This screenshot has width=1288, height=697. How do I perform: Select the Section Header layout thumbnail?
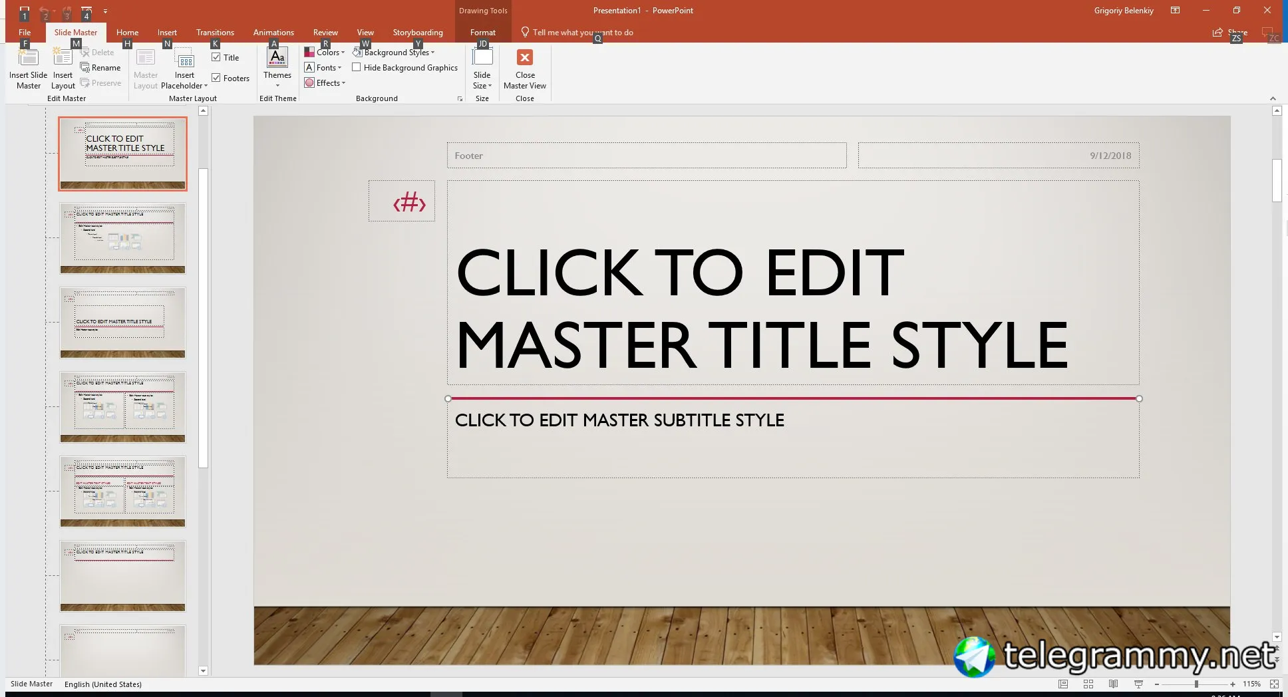tap(122, 323)
